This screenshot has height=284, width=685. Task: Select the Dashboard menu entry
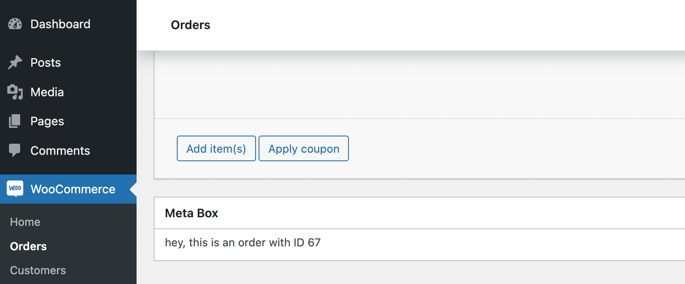point(60,24)
